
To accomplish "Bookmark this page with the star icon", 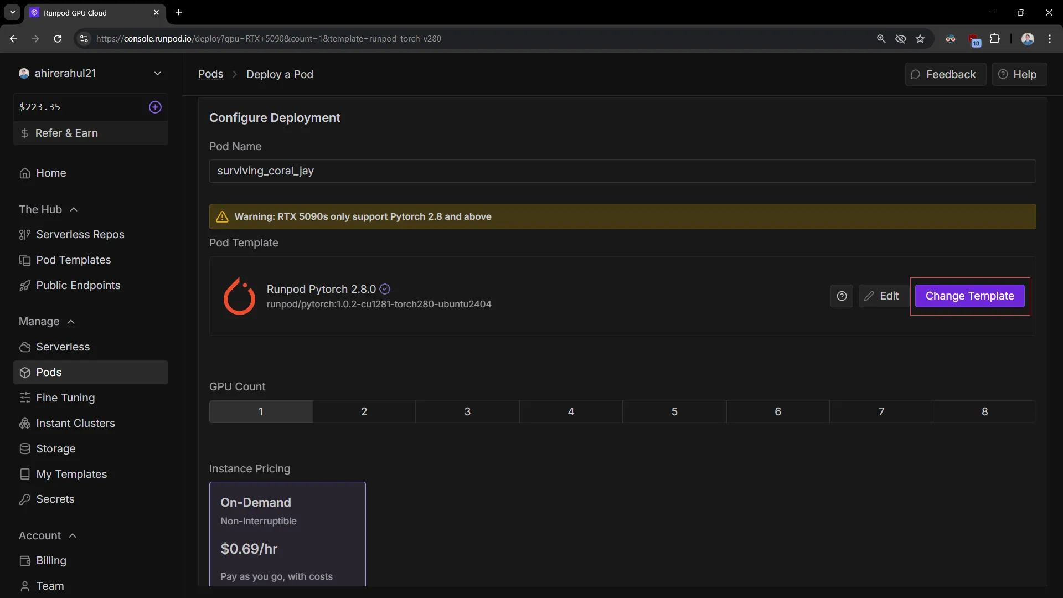I will pos(920,39).
